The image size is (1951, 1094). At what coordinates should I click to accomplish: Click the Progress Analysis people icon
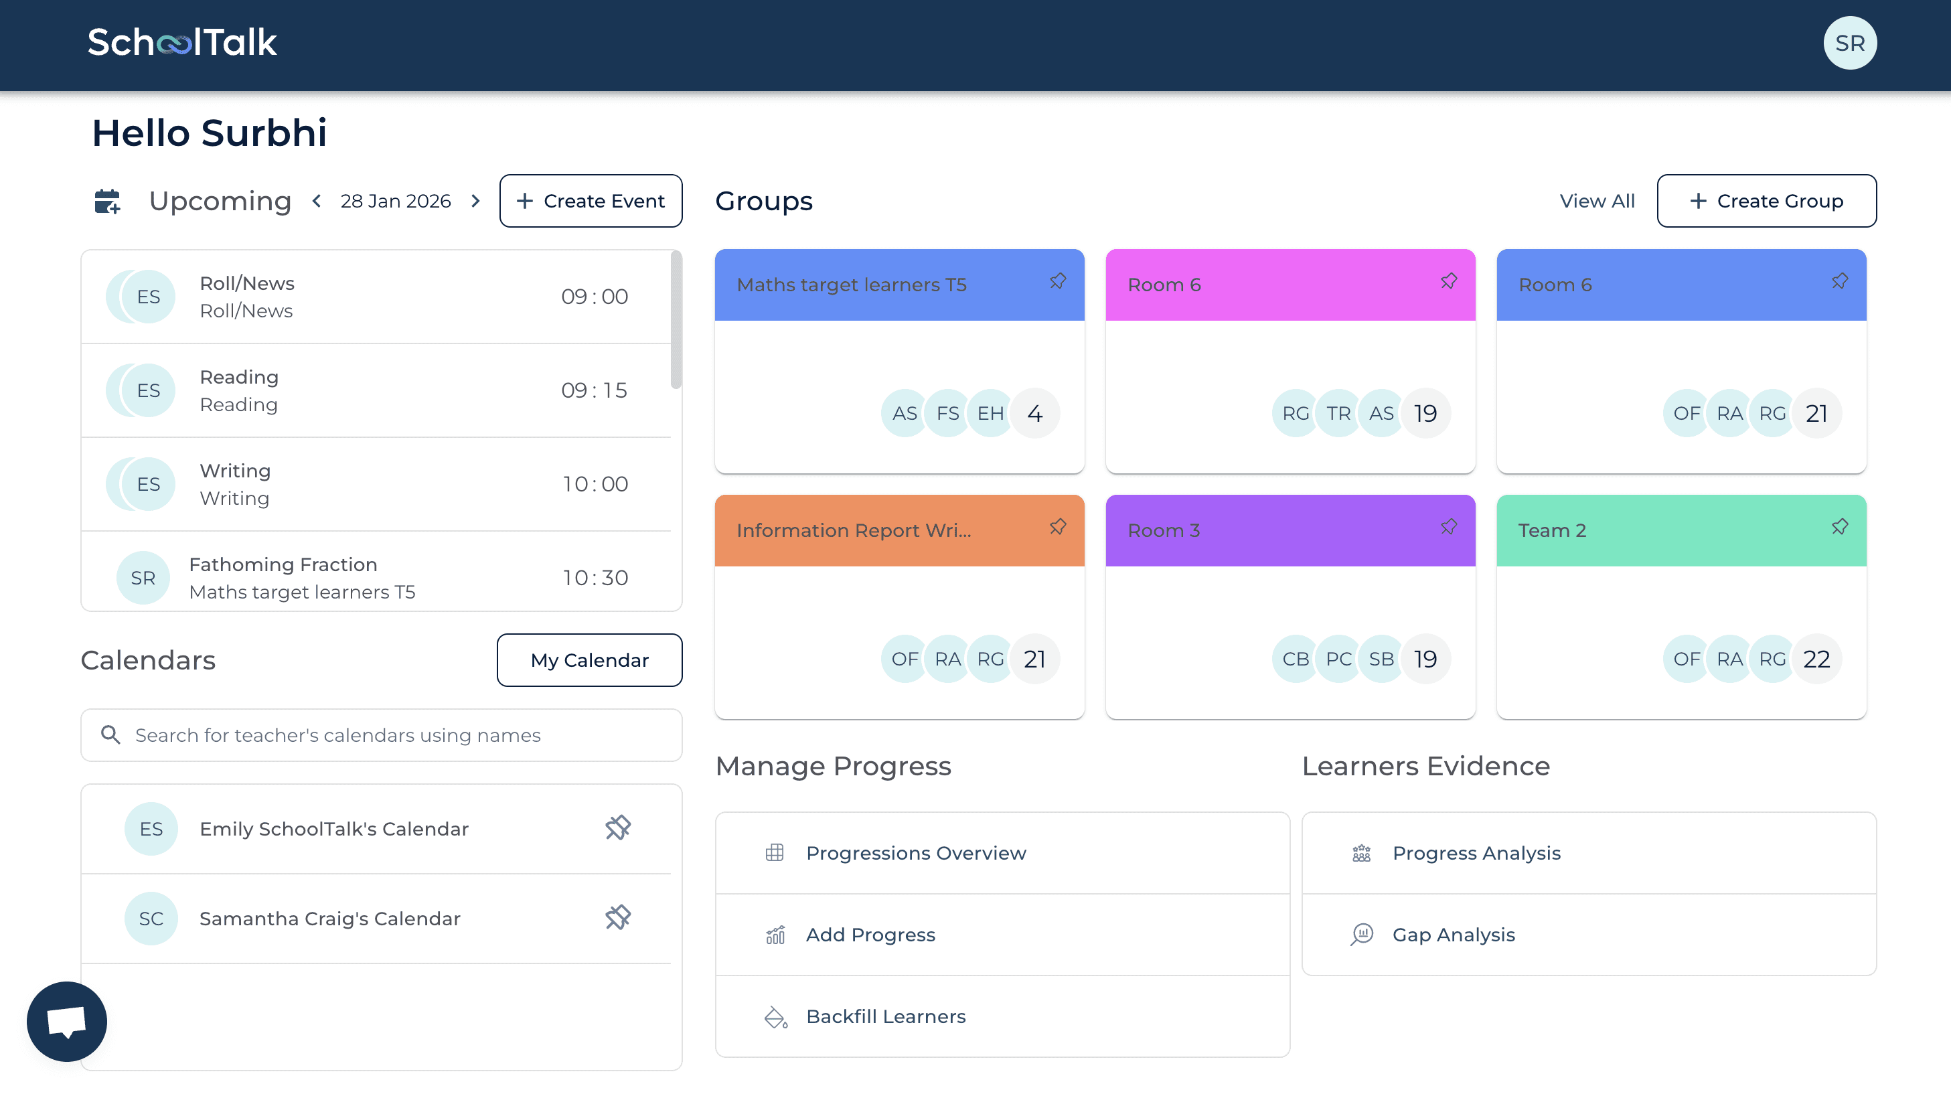pos(1361,853)
